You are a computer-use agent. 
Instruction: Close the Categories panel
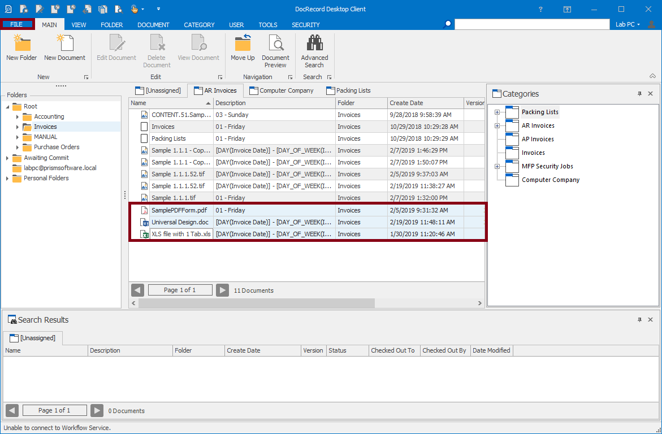tap(651, 94)
